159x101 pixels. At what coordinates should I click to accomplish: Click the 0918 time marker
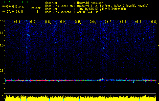(123, 22)
